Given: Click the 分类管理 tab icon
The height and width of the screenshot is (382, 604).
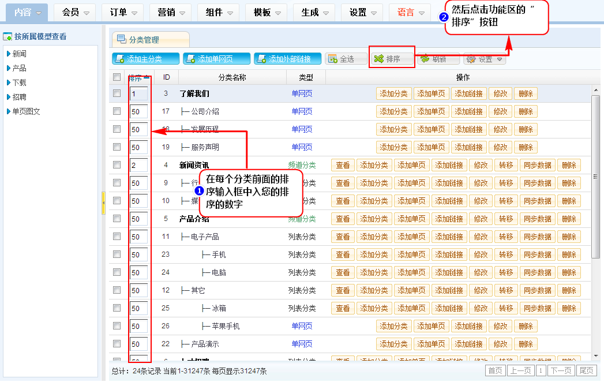Looking at the screenshot, I should tap(122, 40).
